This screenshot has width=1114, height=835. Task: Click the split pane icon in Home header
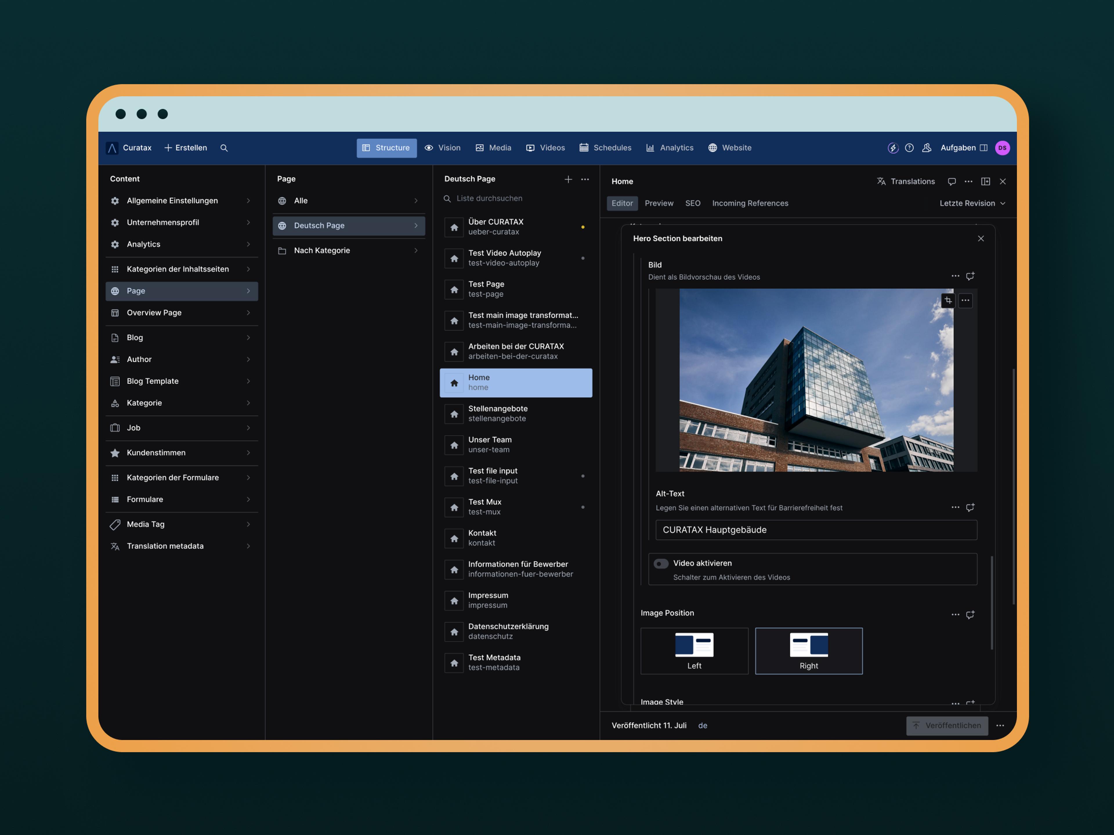(985, 182)
